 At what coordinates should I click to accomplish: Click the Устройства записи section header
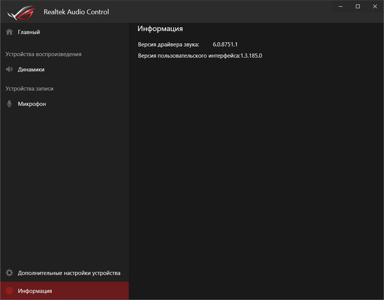click(29, 88)
